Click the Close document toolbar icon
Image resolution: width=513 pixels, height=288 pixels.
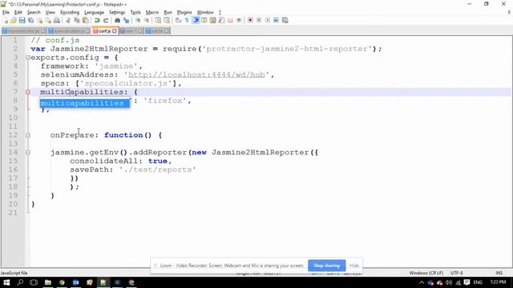pyautogui.click(x=39, y=20)
